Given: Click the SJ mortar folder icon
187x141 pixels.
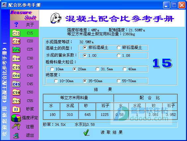Looking at the screenshot, I should pos(16,109).
